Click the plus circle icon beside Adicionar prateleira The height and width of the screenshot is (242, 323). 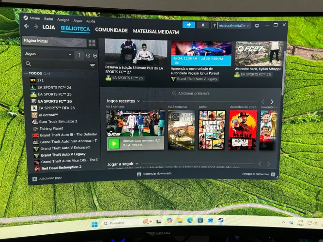[174, 93]
